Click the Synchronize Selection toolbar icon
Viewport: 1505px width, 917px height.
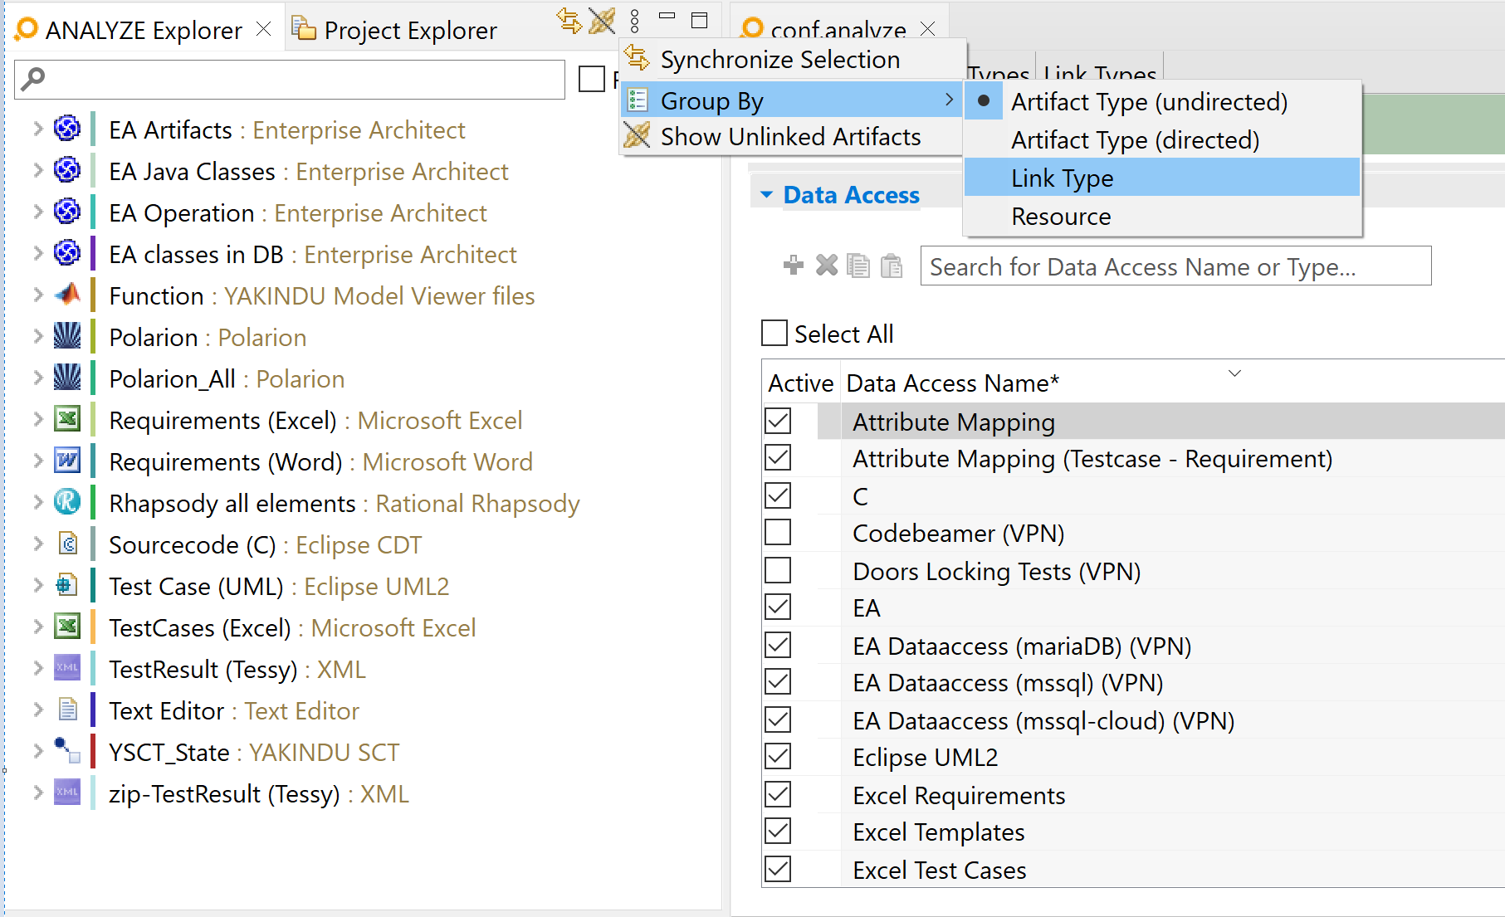point(569,20)
